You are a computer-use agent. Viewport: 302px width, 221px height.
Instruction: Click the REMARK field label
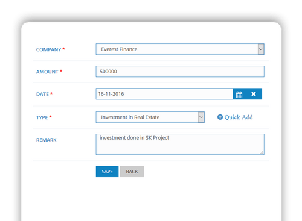47,140
